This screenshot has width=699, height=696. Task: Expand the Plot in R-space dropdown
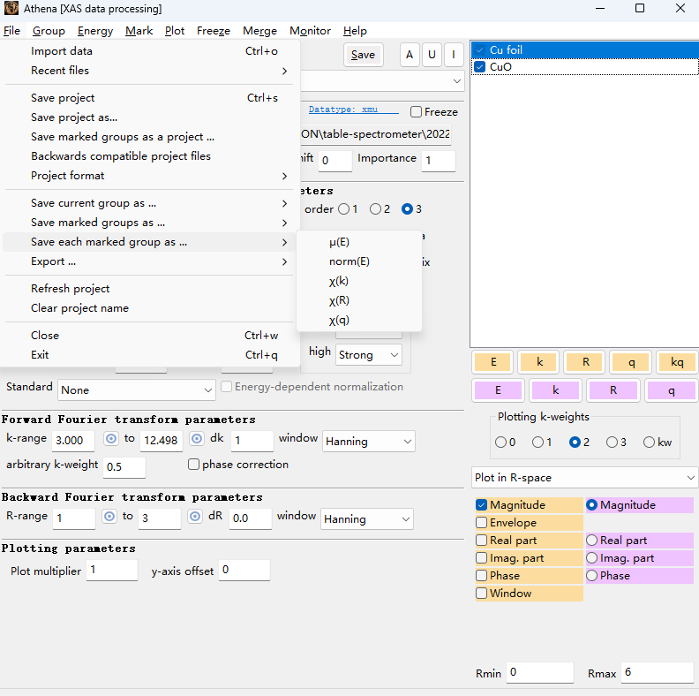[583, 478]
